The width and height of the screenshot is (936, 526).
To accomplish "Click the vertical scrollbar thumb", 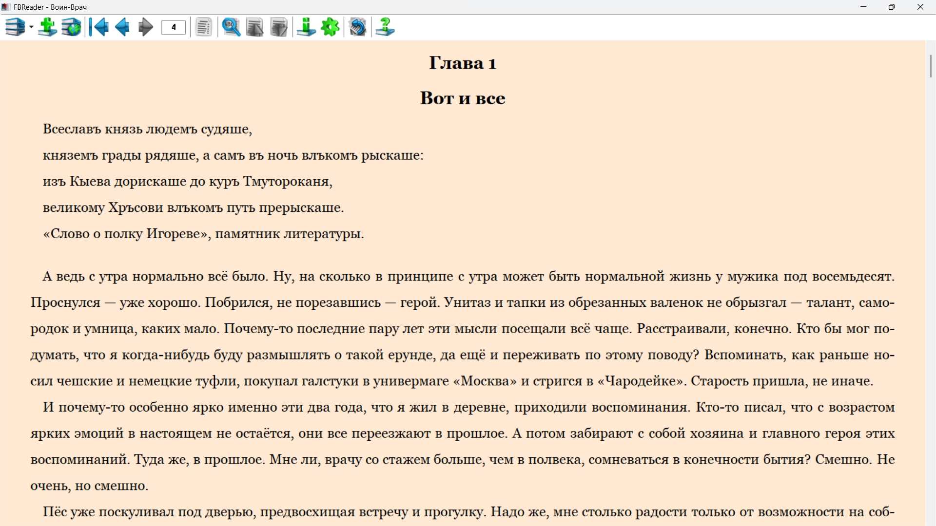I will tap(931, 66).
